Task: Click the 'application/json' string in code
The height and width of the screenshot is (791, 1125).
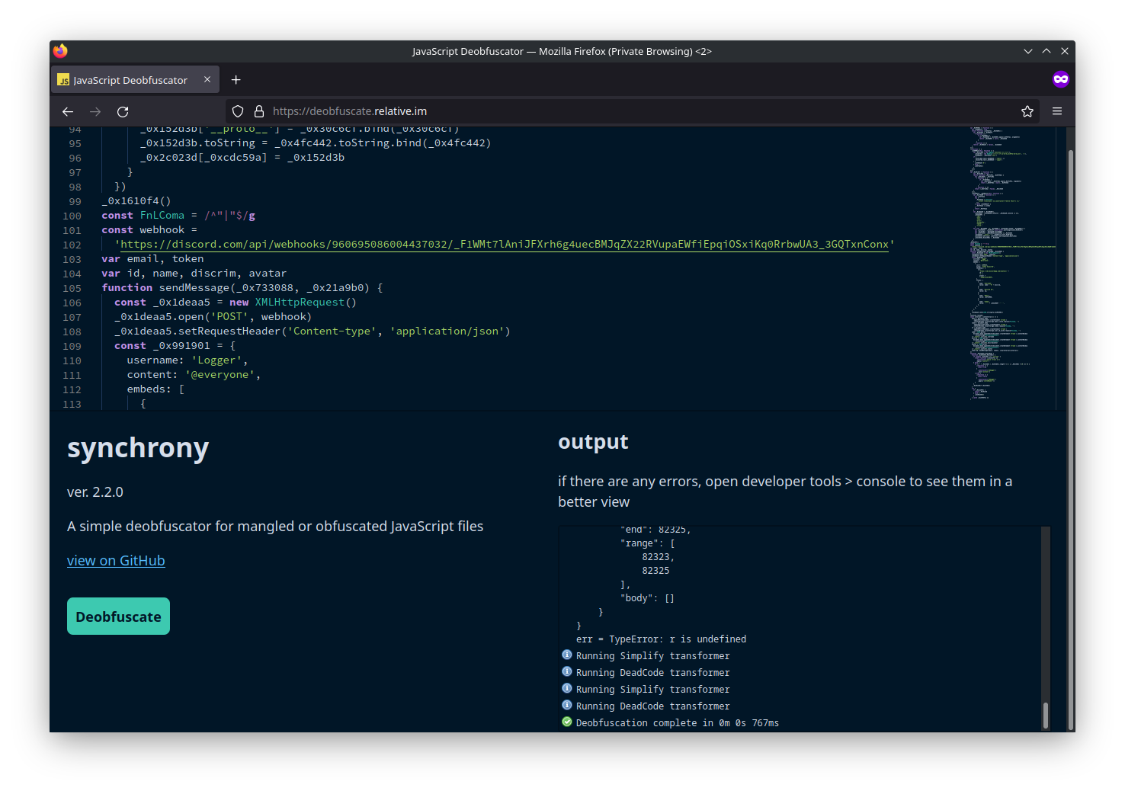Action: pos(447,331)
